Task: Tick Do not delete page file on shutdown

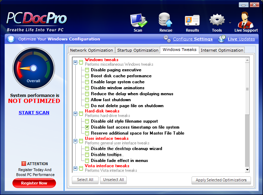Action: coord(87,106)
